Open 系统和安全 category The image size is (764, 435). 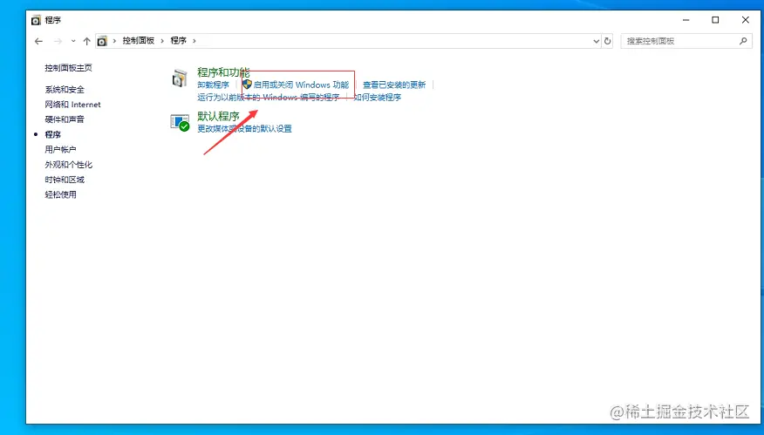65,90
